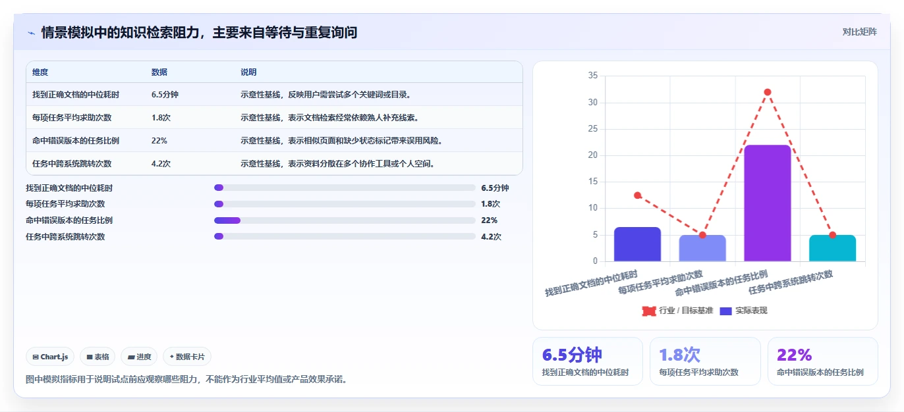This screenshot has width=904, height=412.
Task: Click the 维度 column header
Action: [40, 72]
